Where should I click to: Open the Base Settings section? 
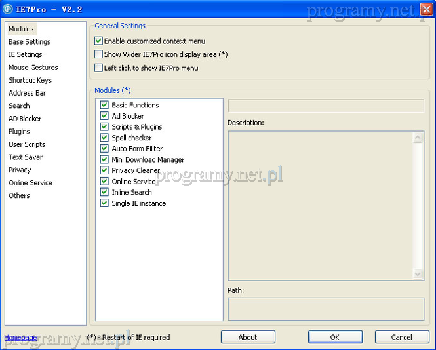click(x=30, y=42)
